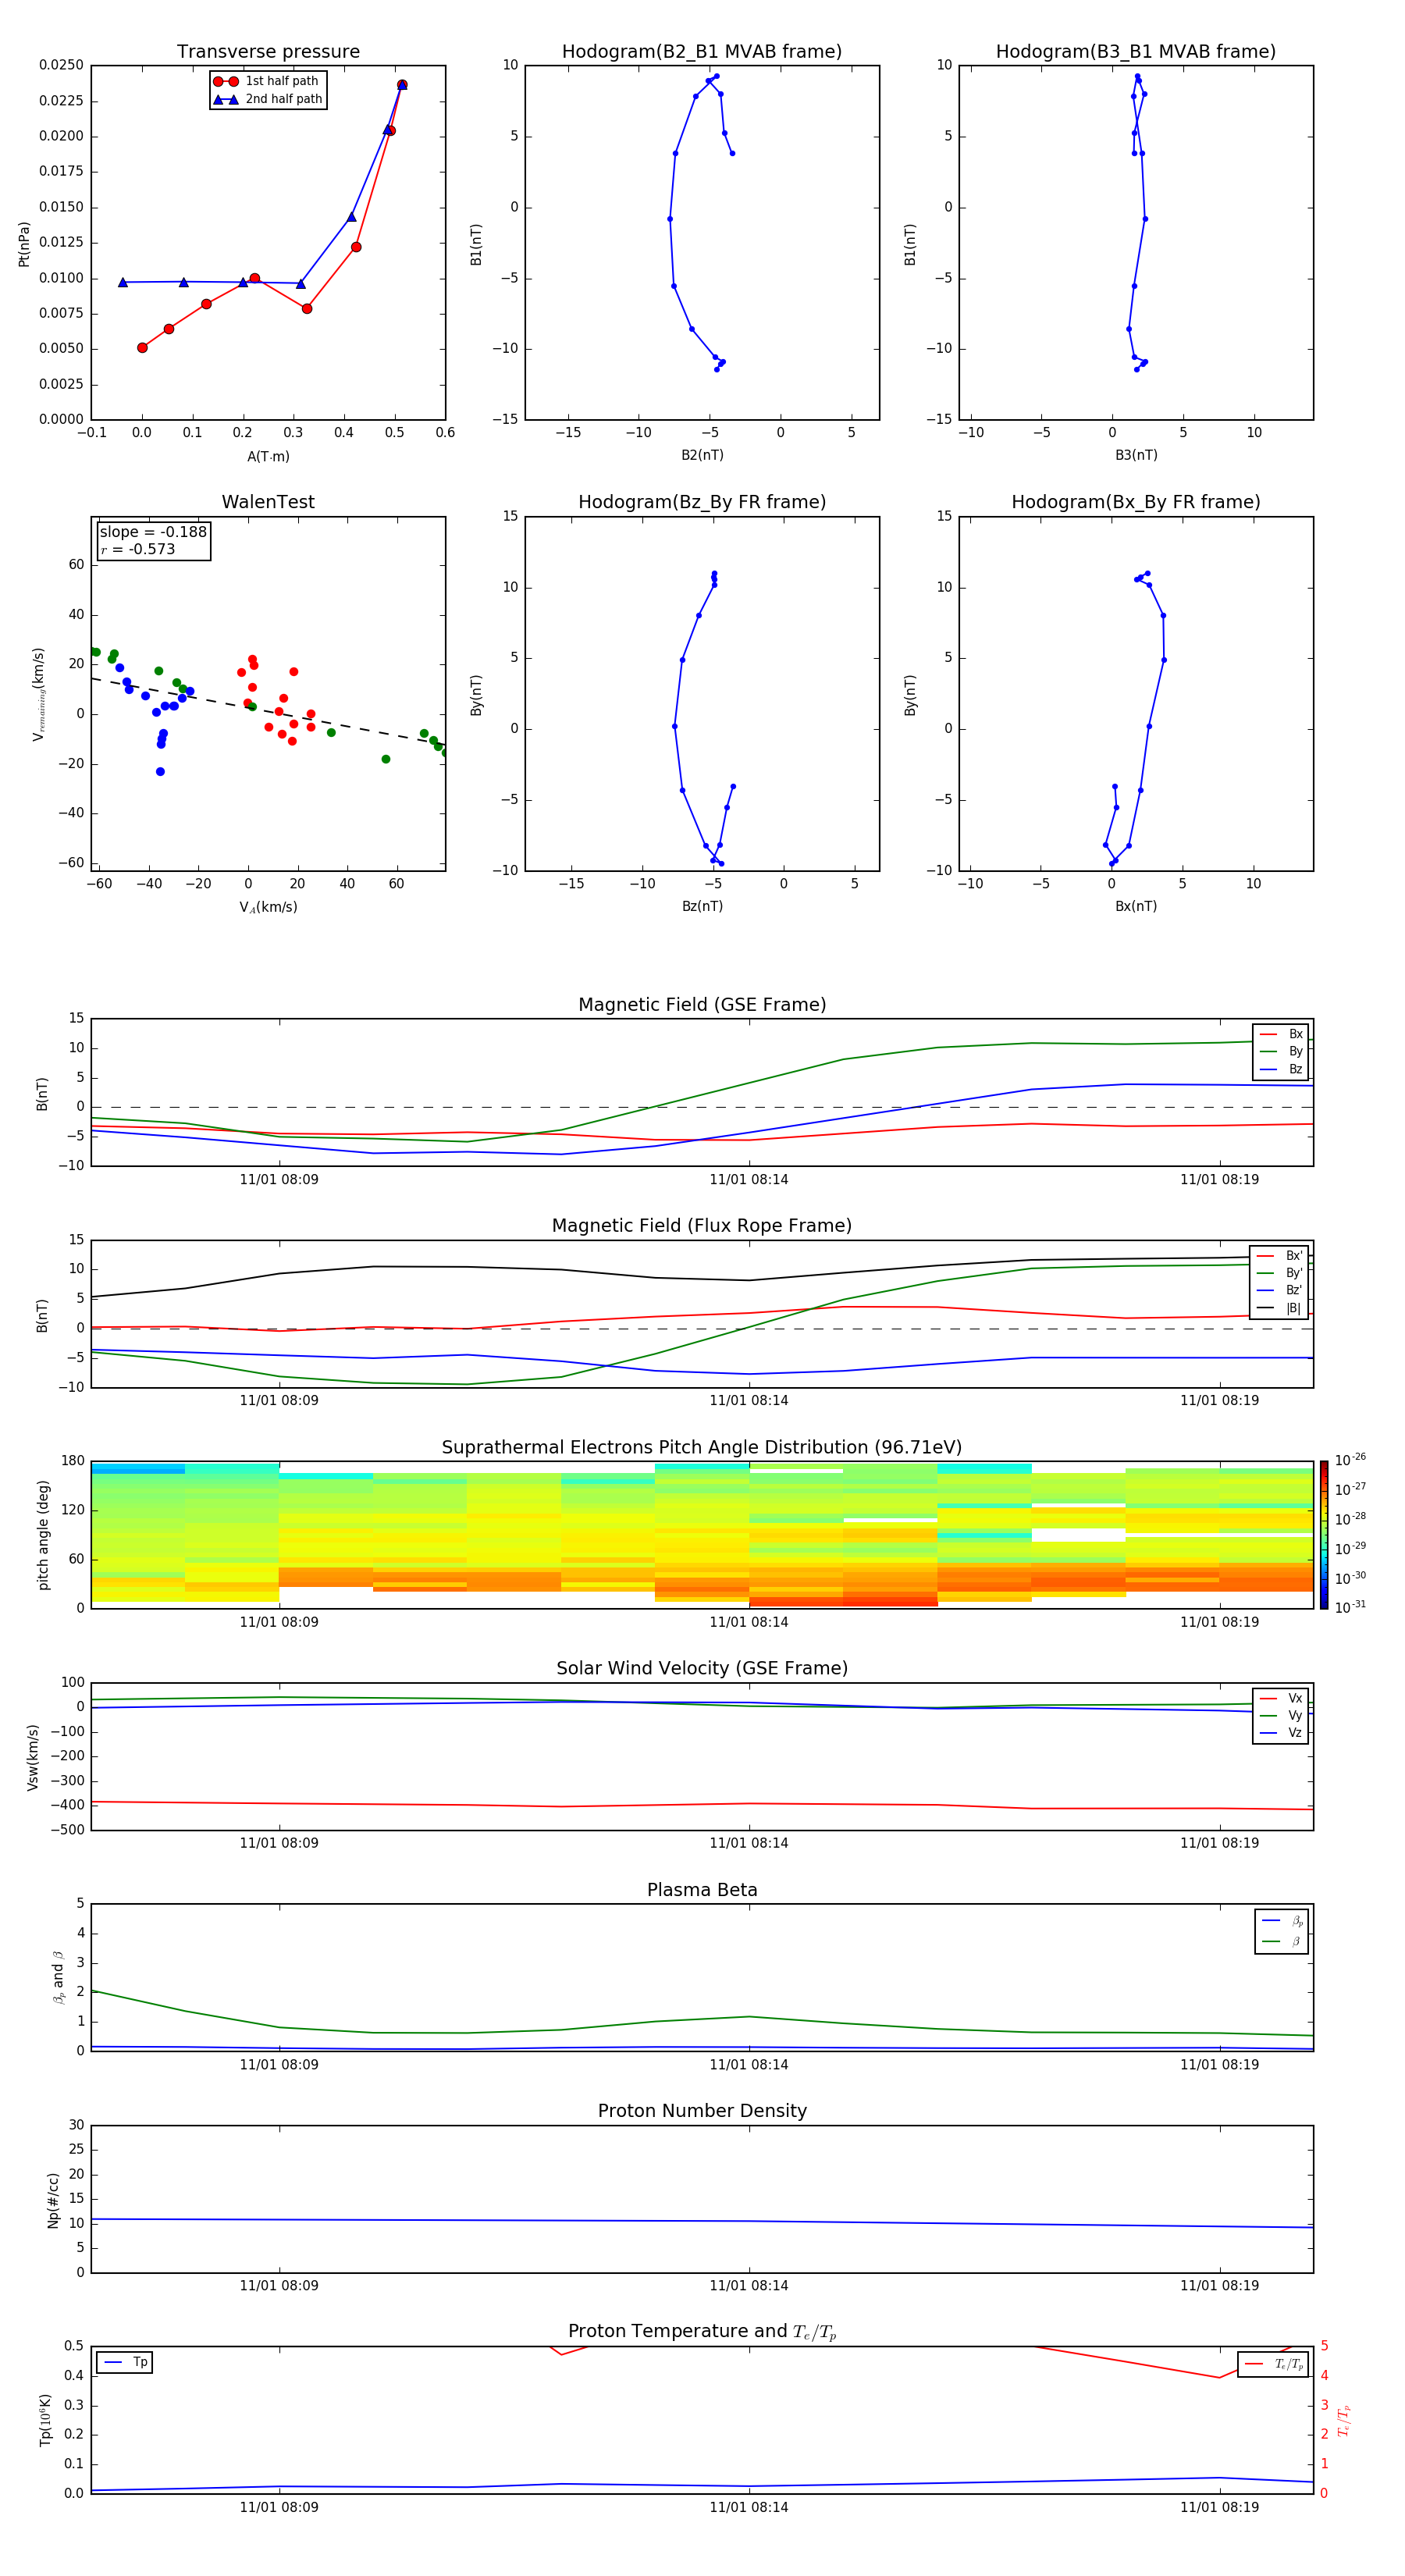This screenshot has height=2576, width=1405.
Task: Click the pitch angle colorbar
Action: point(1324,1535)
